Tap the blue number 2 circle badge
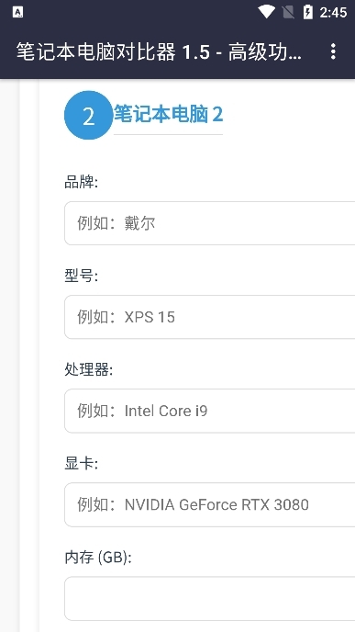 coord(89,115)
